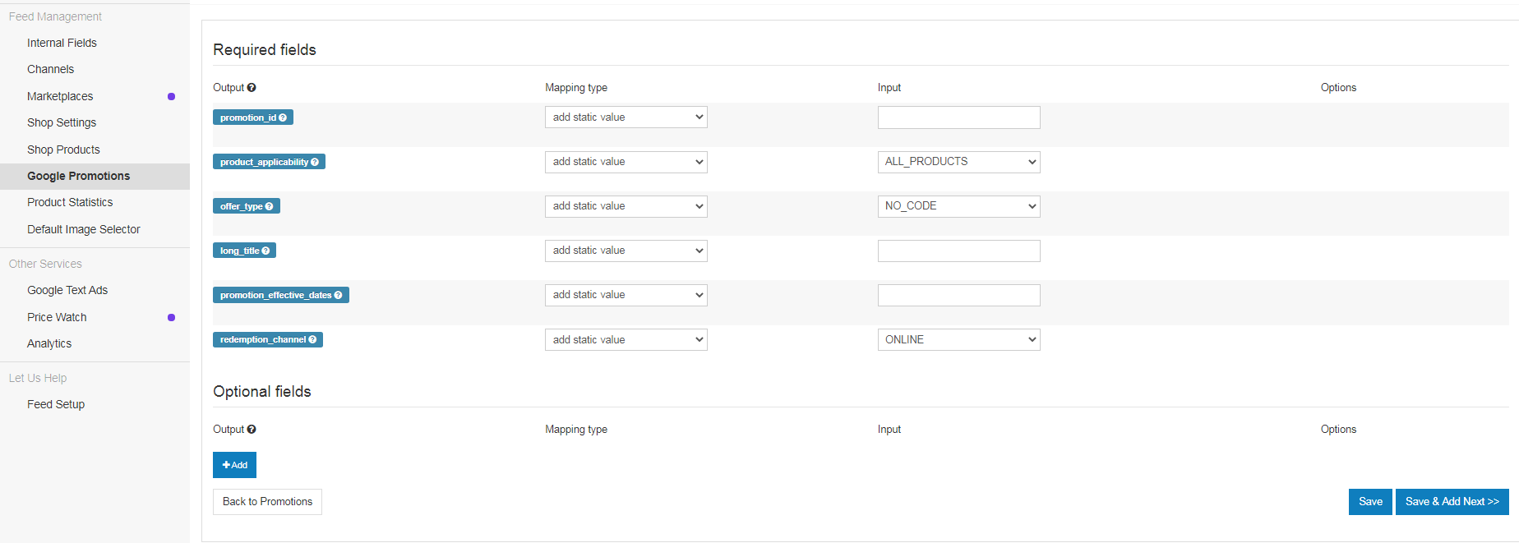Expand the ONLINE redemption channel dropdown
Image resolution: width=1519 pixels, height=543 pixels.
(x=958, y=339)
